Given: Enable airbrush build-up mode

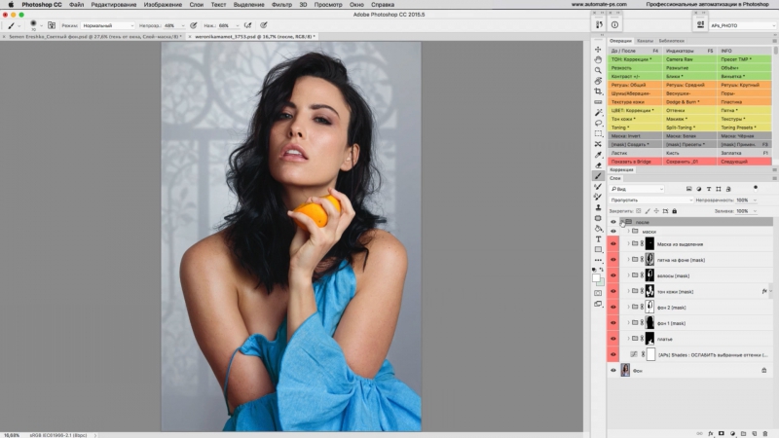Looking at the screenshot, I should (x=247, y=25).
